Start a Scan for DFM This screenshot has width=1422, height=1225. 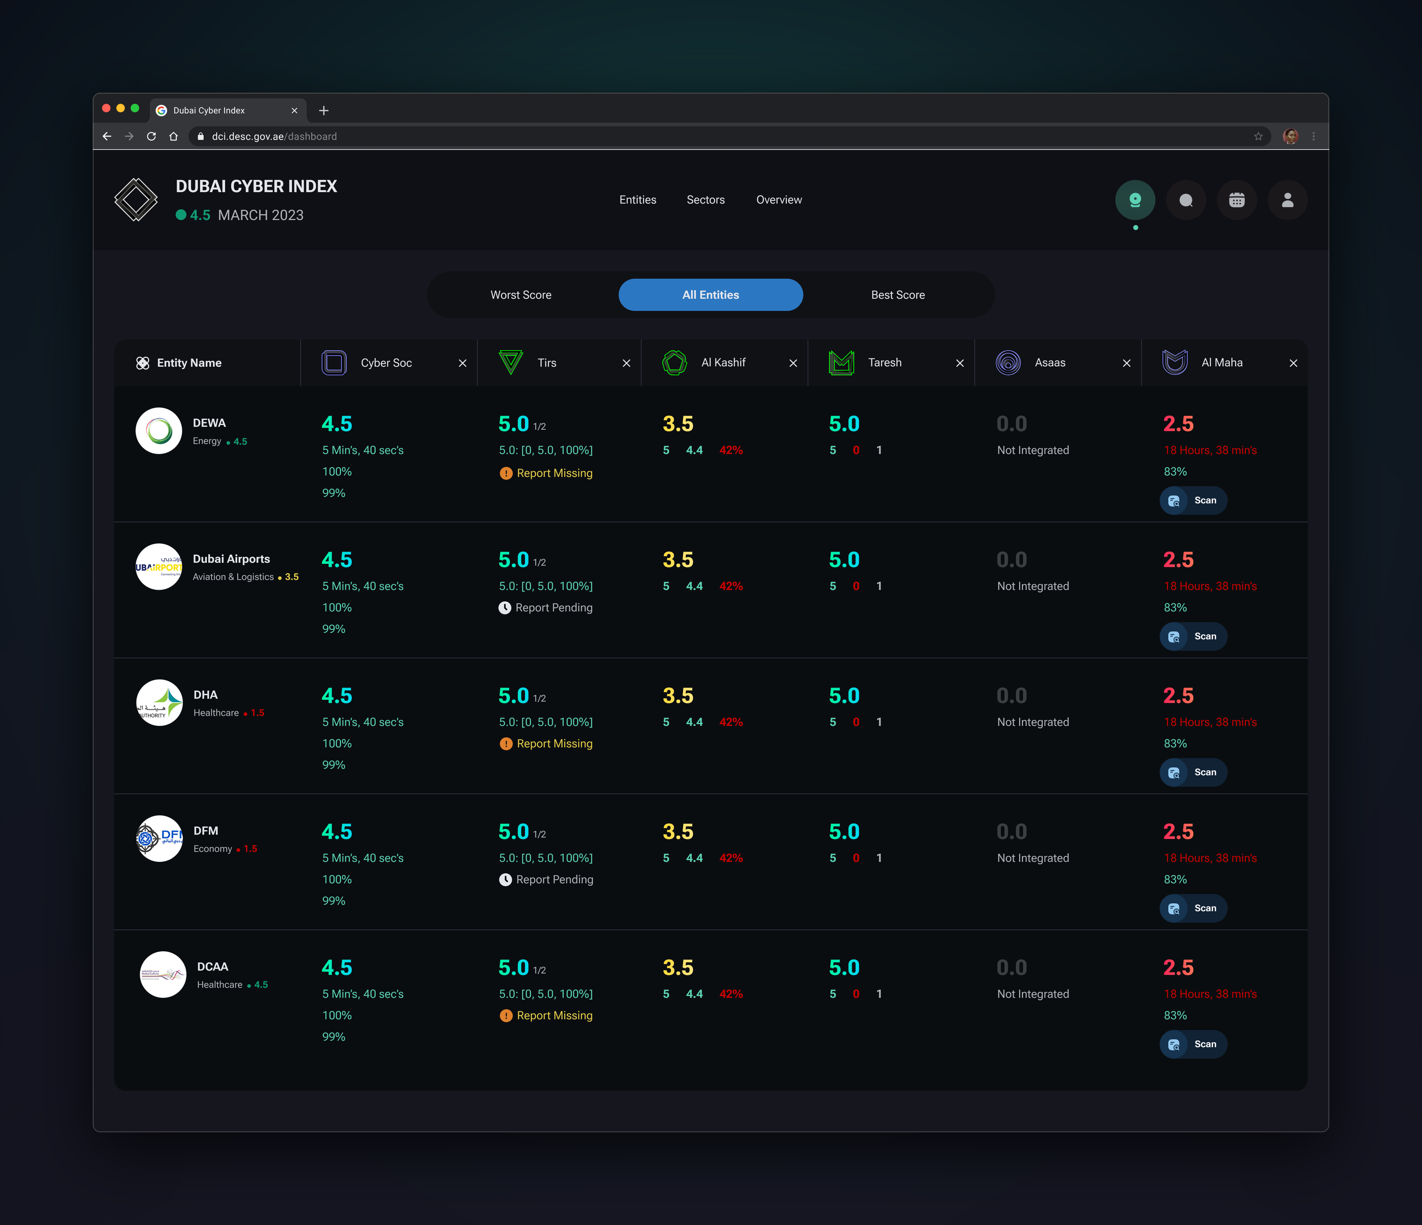pyautogui.click(x=1193, y=908)
